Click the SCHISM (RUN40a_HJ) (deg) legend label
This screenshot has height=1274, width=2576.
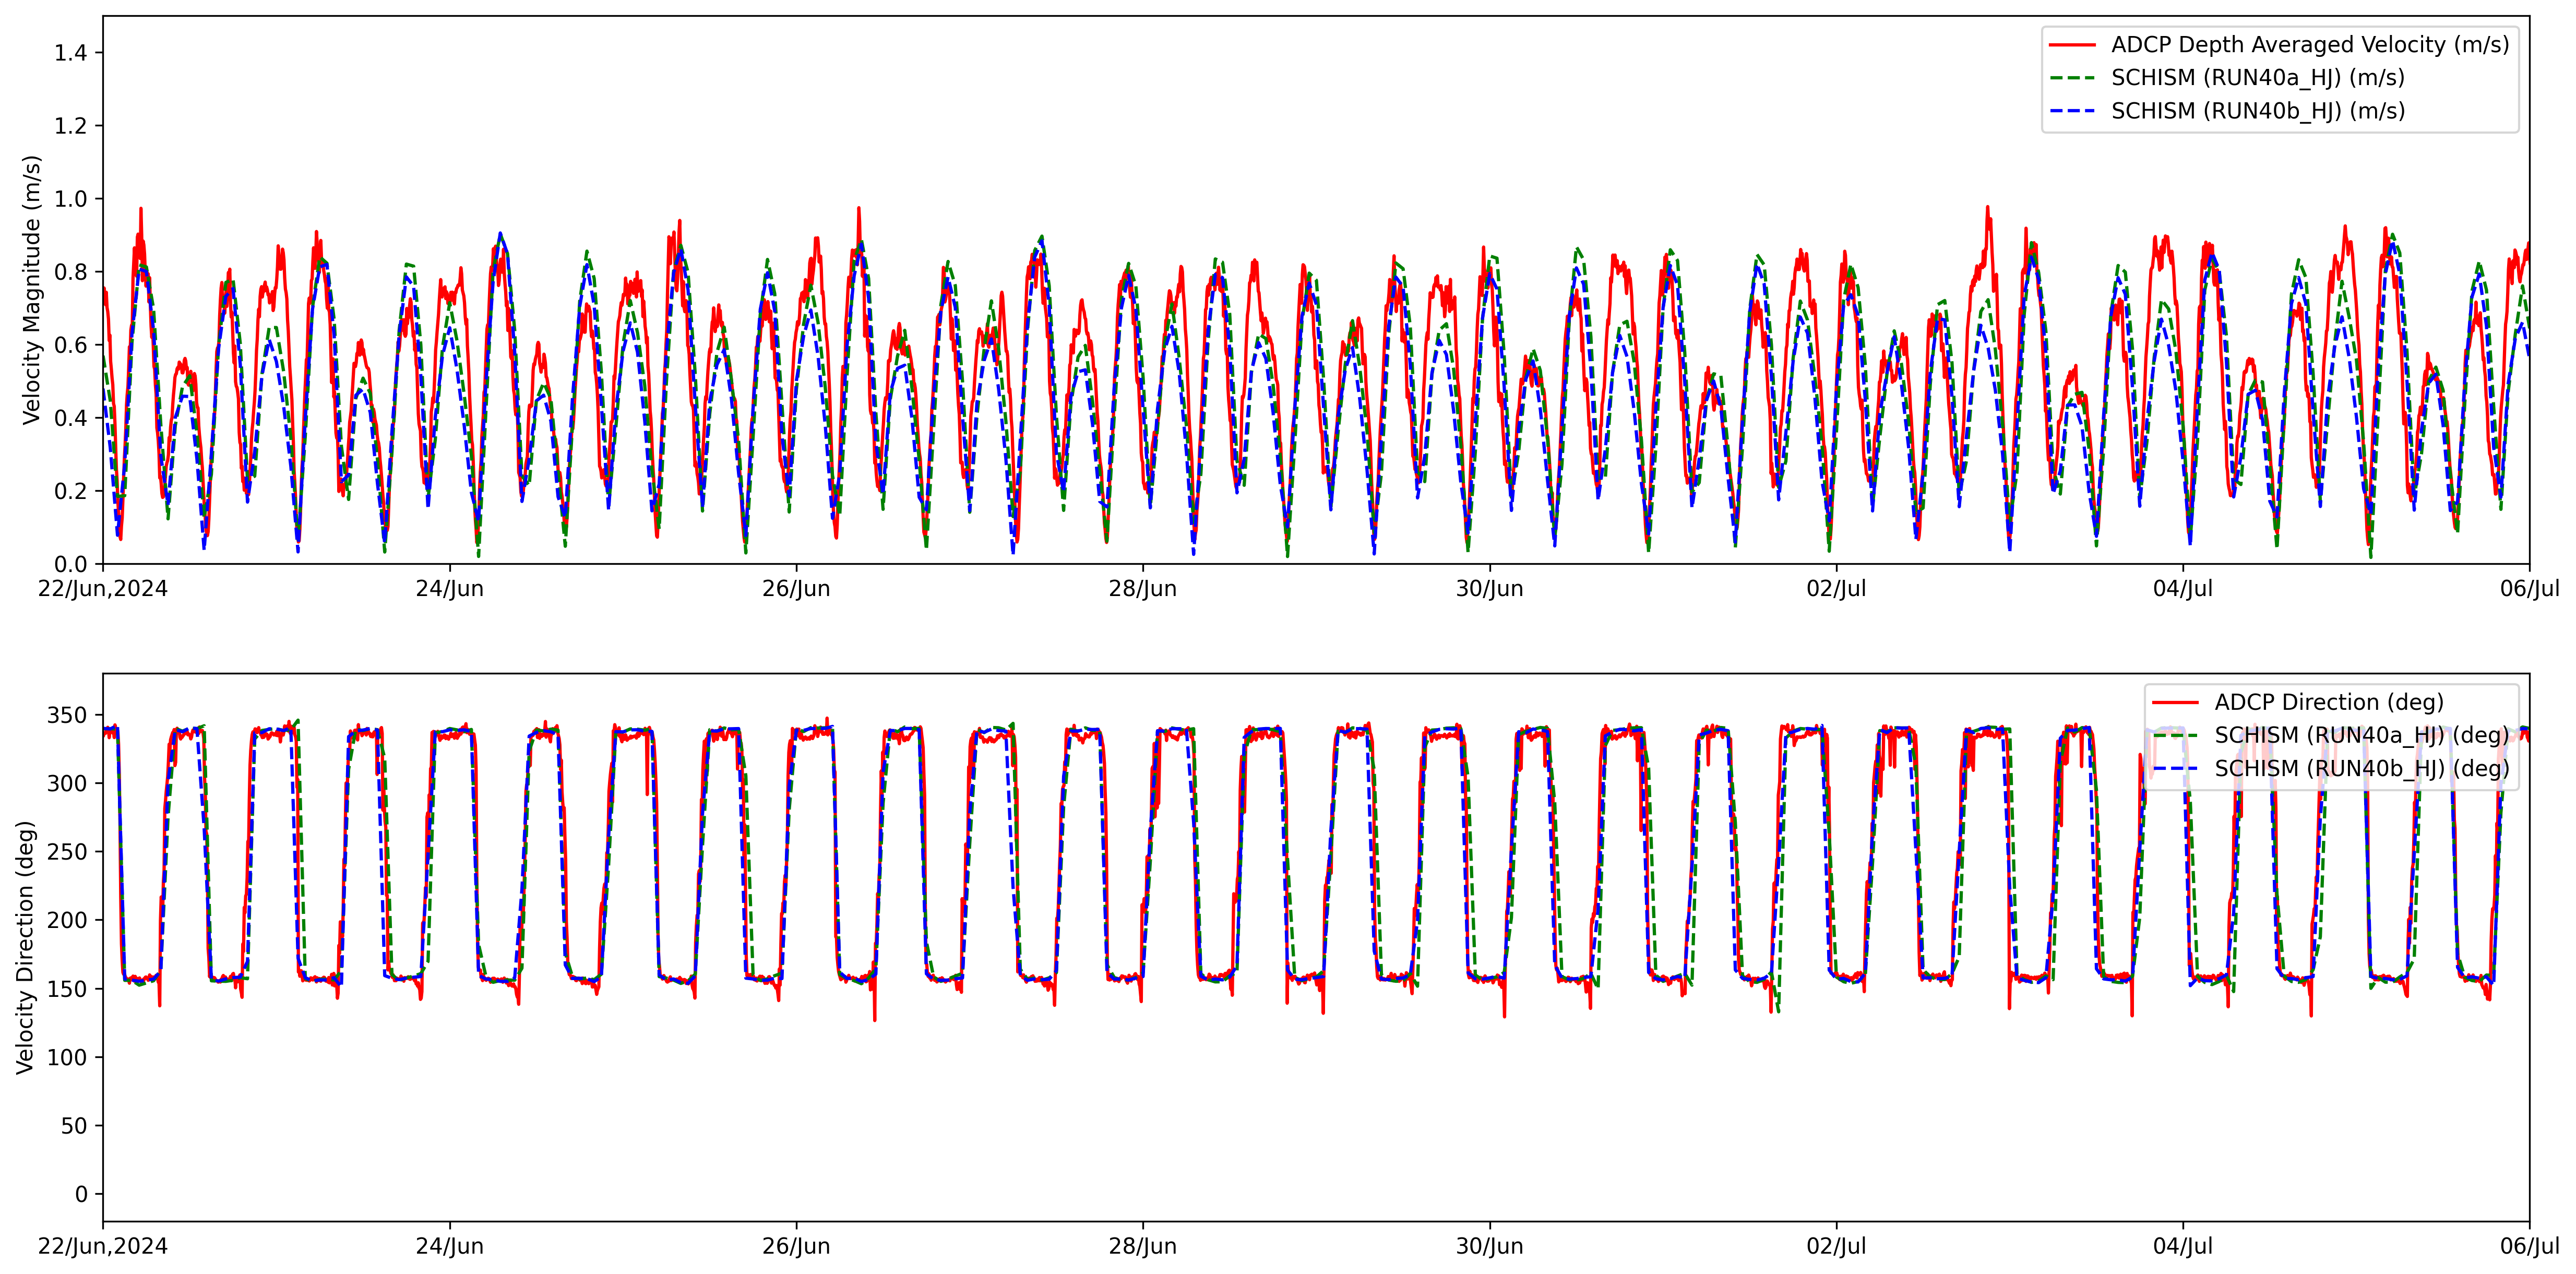click(2361, 735)
